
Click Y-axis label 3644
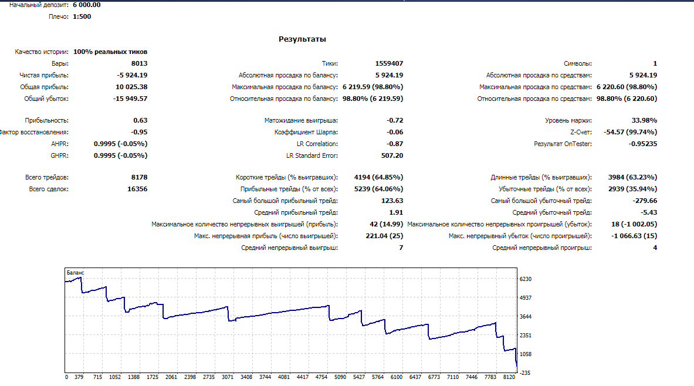pyautogui.click(x=526, y=317)
